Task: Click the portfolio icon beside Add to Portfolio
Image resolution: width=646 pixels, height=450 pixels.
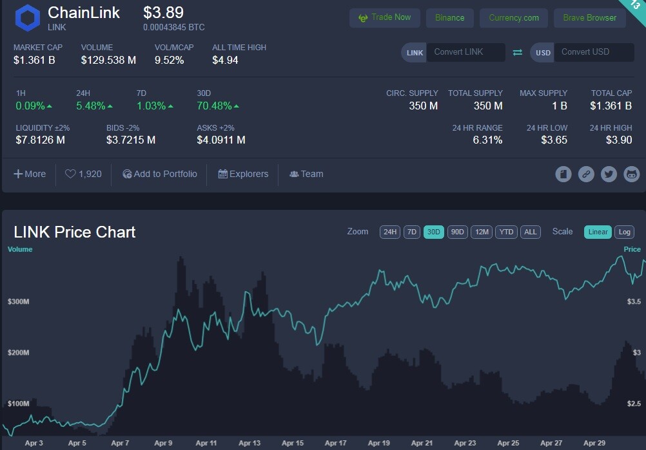Action: pyautogui.click(x=127, y=174)
